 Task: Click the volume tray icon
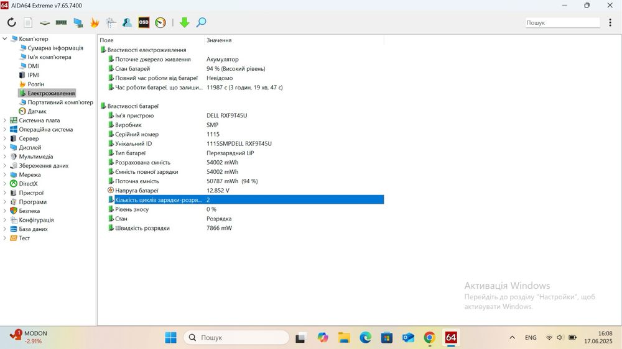[x=560, y=338]
